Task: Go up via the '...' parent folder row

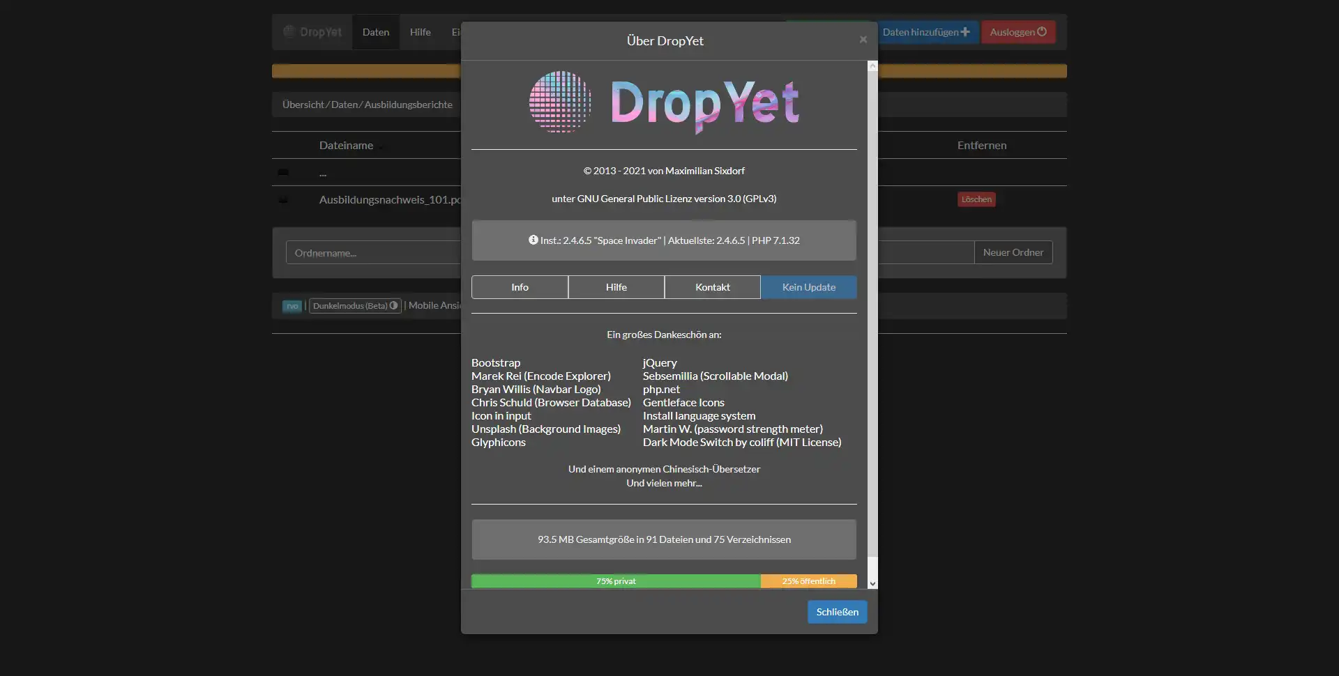Action: click(x=323, y=173)
